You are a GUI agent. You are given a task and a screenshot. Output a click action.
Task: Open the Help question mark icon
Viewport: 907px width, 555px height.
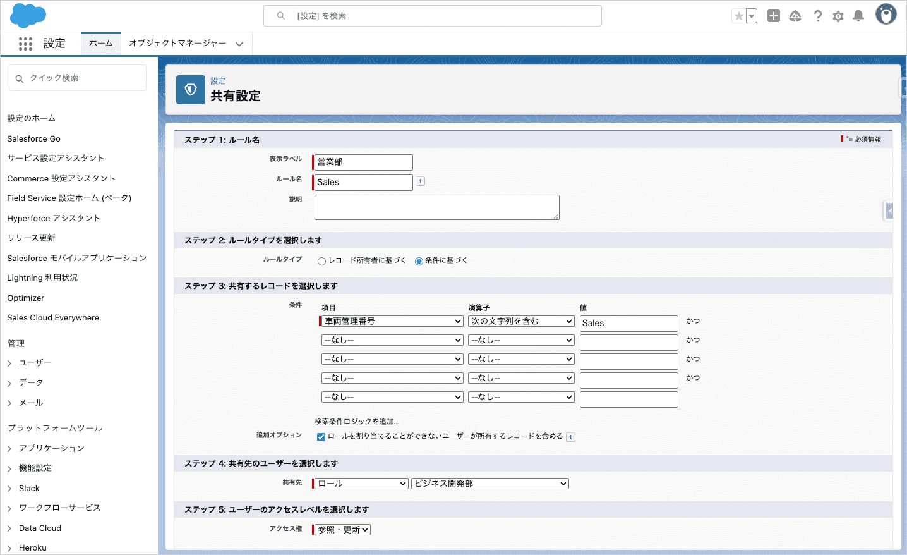pos(817,16)
